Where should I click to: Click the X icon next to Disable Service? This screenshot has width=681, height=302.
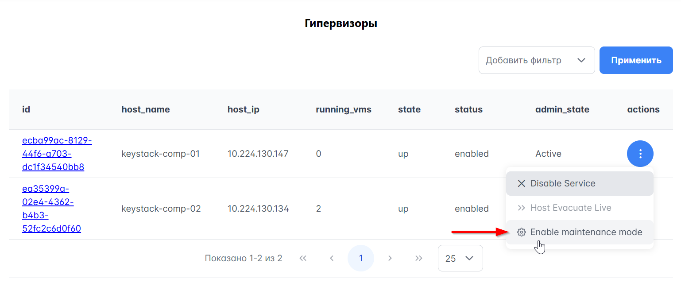pyautogui.click(x=522, y=183)
